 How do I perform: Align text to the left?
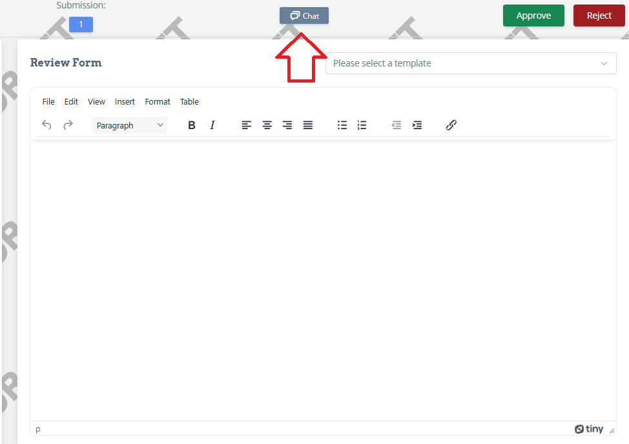tap(246, 125)
